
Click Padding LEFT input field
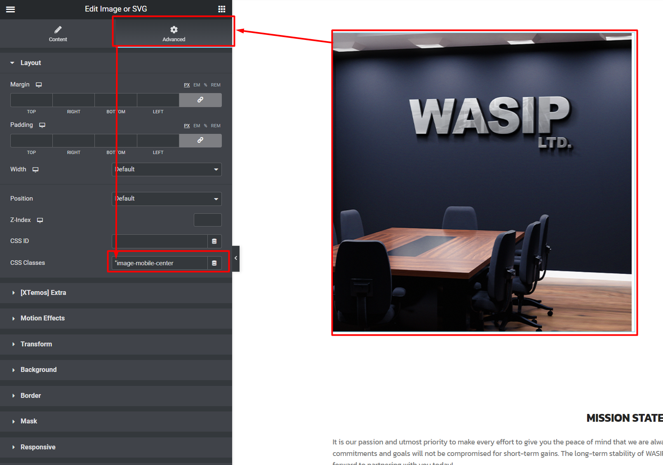158,140
